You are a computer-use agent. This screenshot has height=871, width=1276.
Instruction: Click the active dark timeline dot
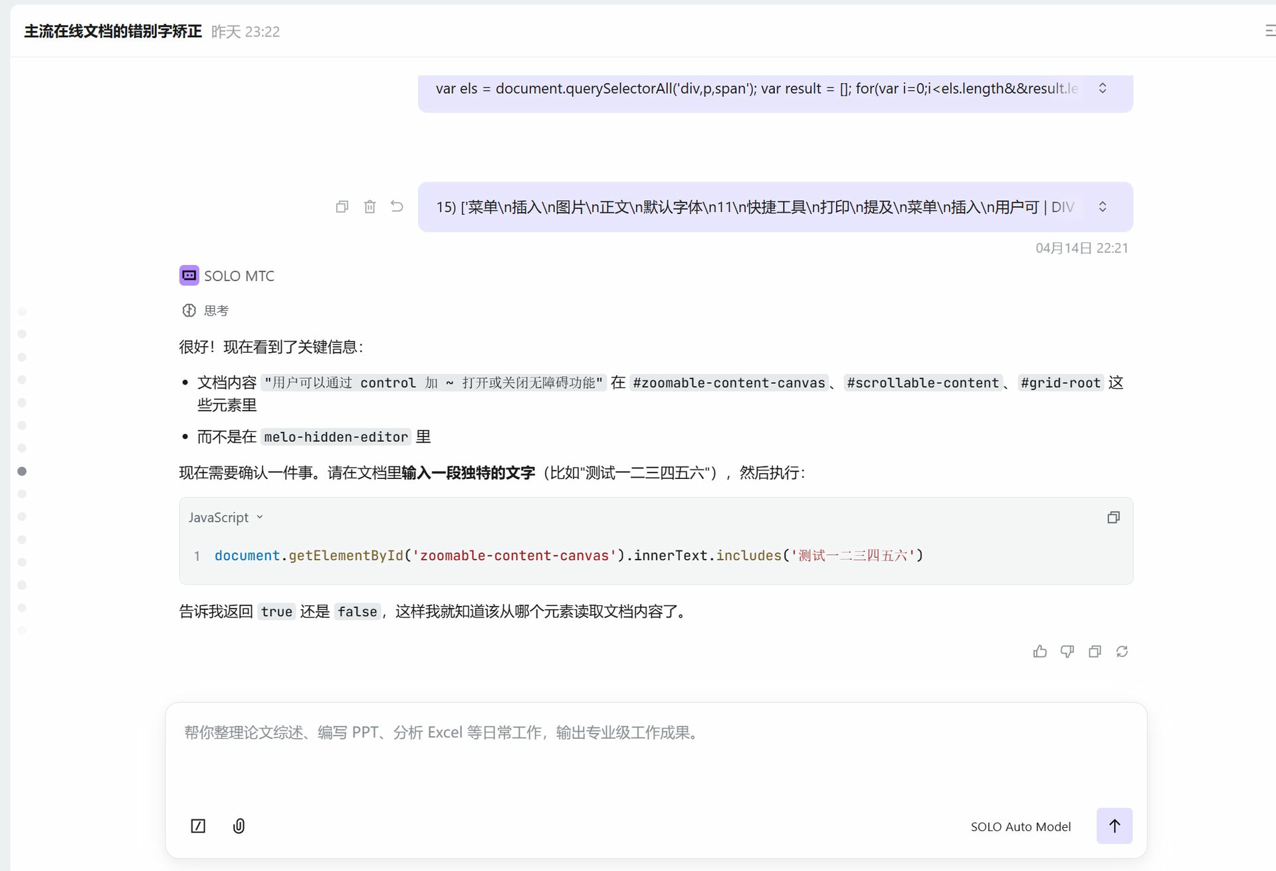(22, 471)
